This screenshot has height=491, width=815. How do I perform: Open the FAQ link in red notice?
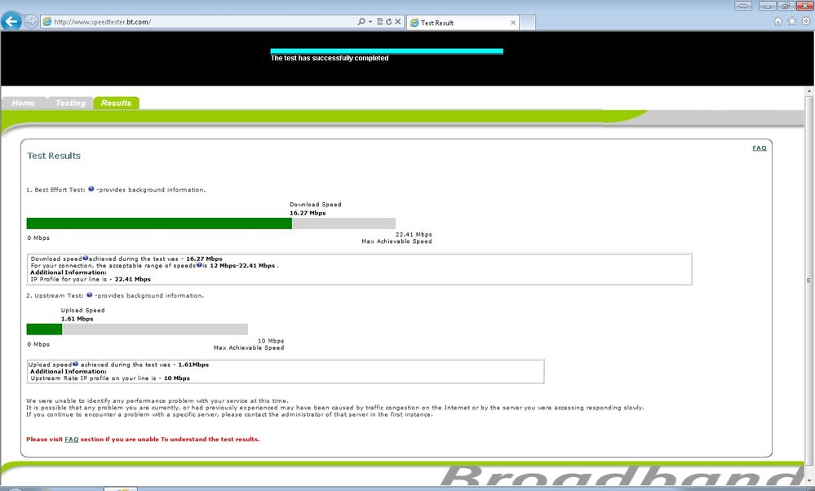pos(71,440)
